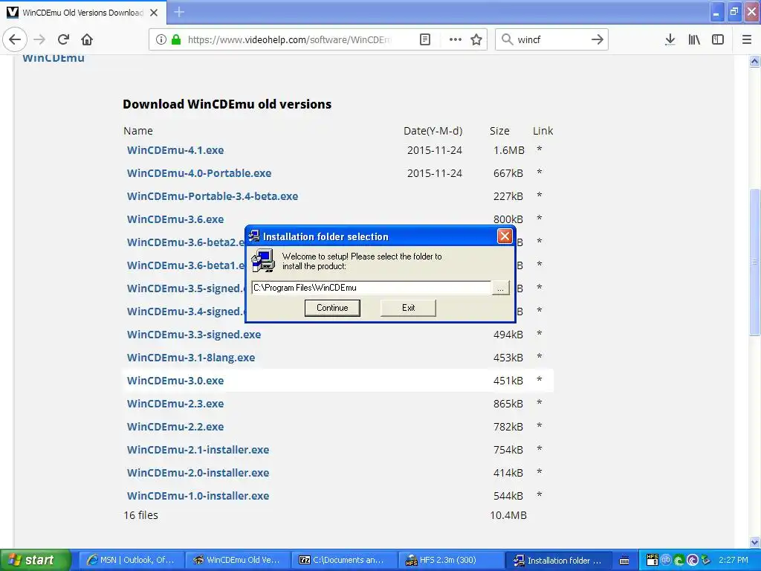Download WinCDEmu-4.1.exe
Image resolution: width=761 pixels, height=571 pixels.
pos(175,150)
